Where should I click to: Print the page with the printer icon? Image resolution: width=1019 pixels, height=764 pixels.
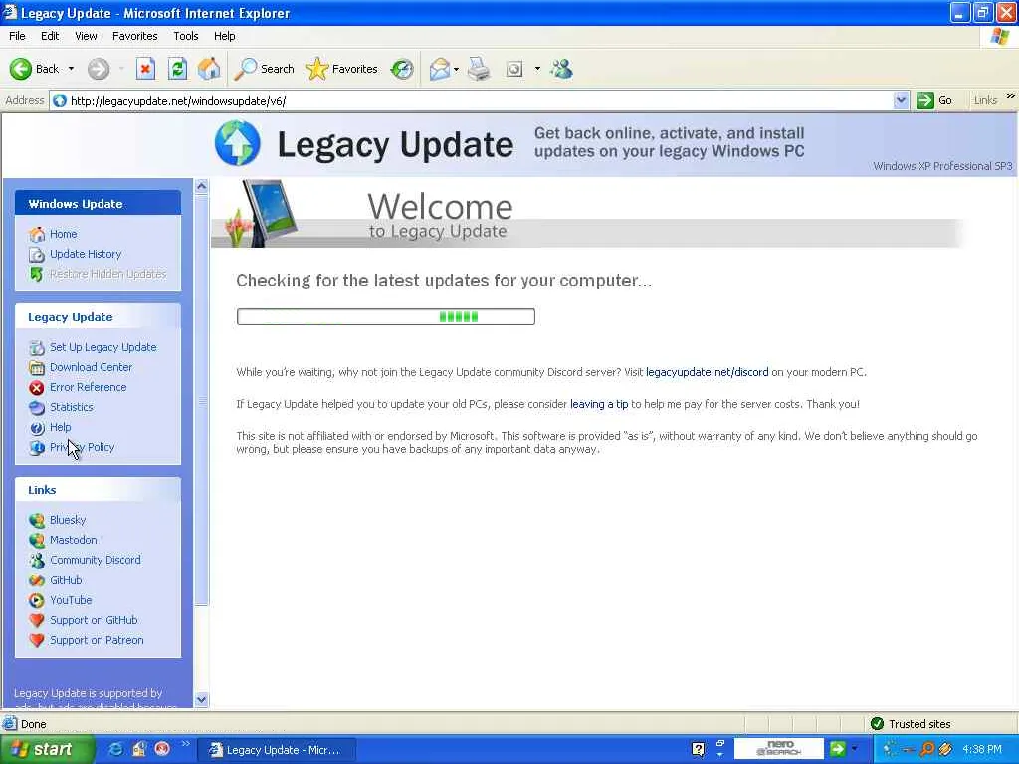pos(480,69)
